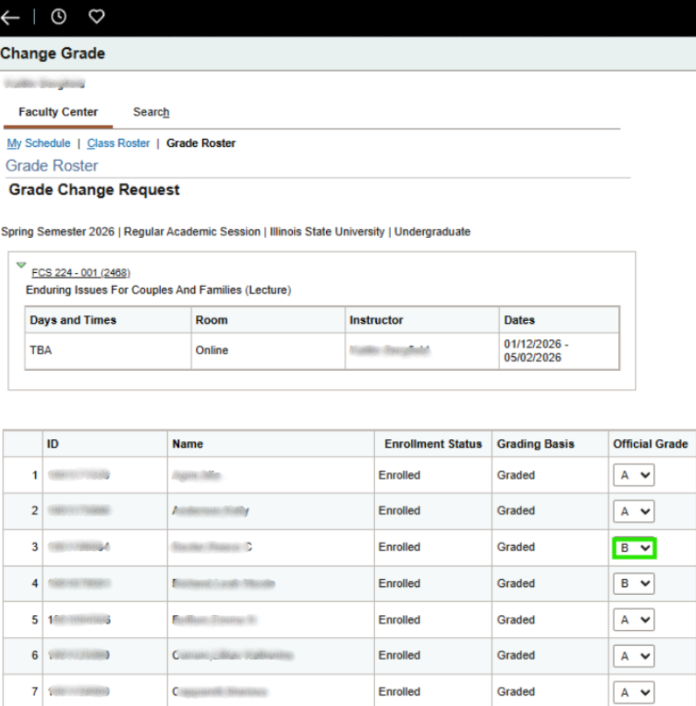Click Enrolled status in row 7
The image size is (696, 706).
point(399,692)
